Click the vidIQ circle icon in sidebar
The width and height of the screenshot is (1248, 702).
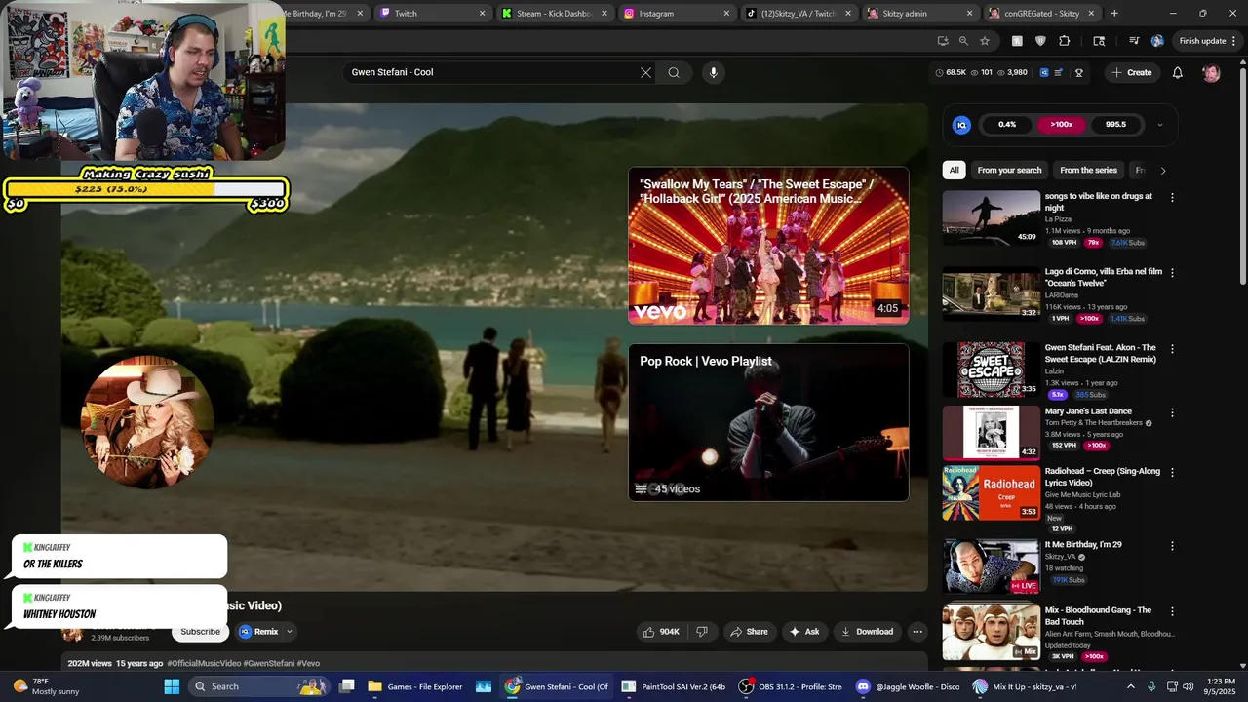[x=961, y=125]
